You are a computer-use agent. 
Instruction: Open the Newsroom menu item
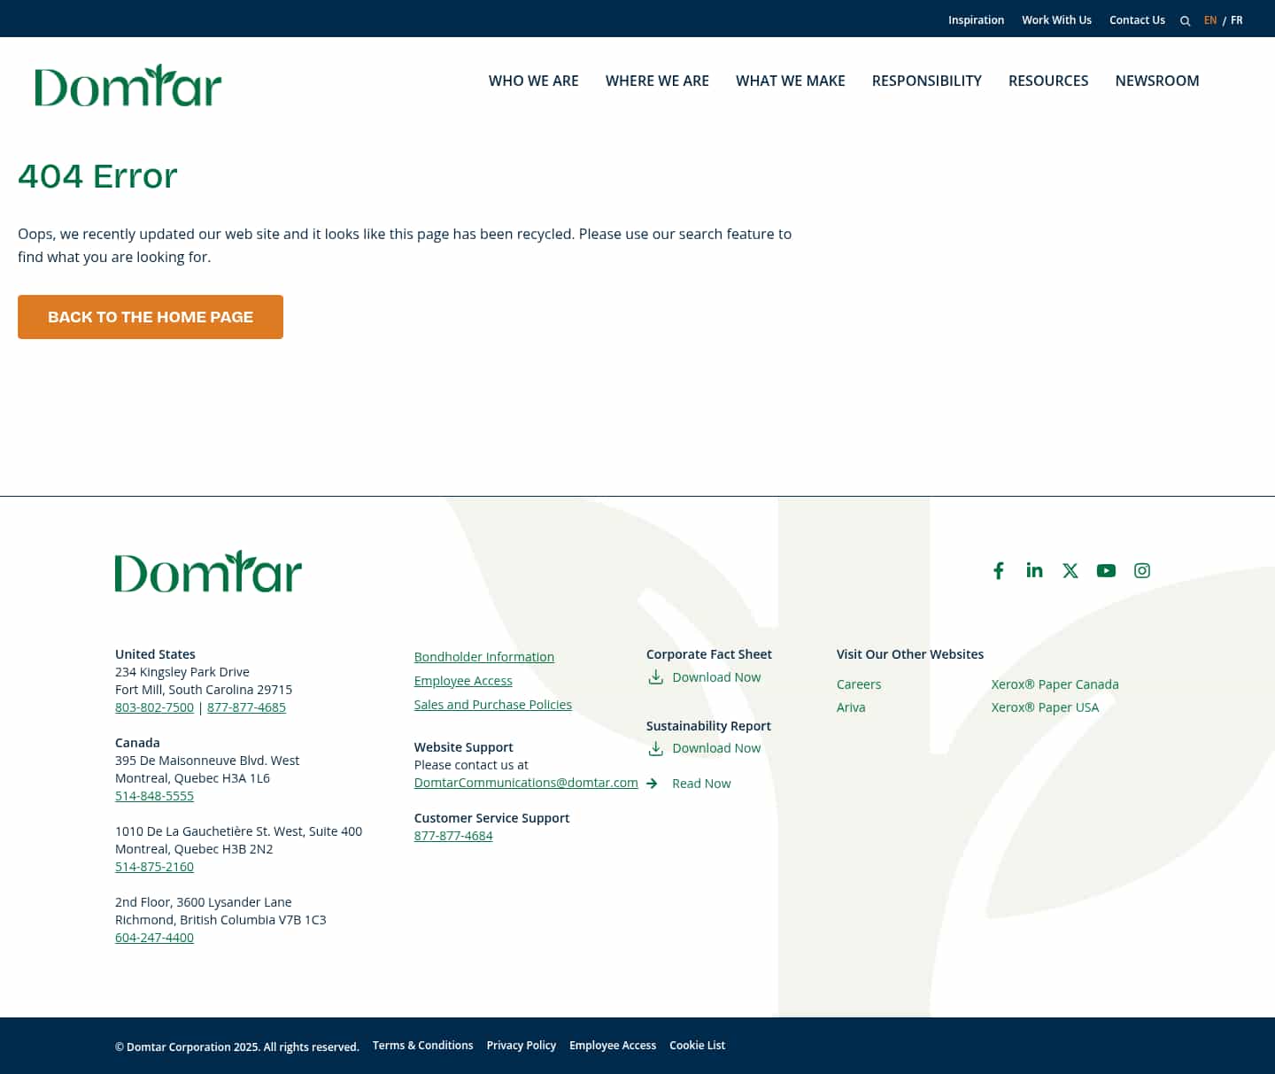(1156, 81)
